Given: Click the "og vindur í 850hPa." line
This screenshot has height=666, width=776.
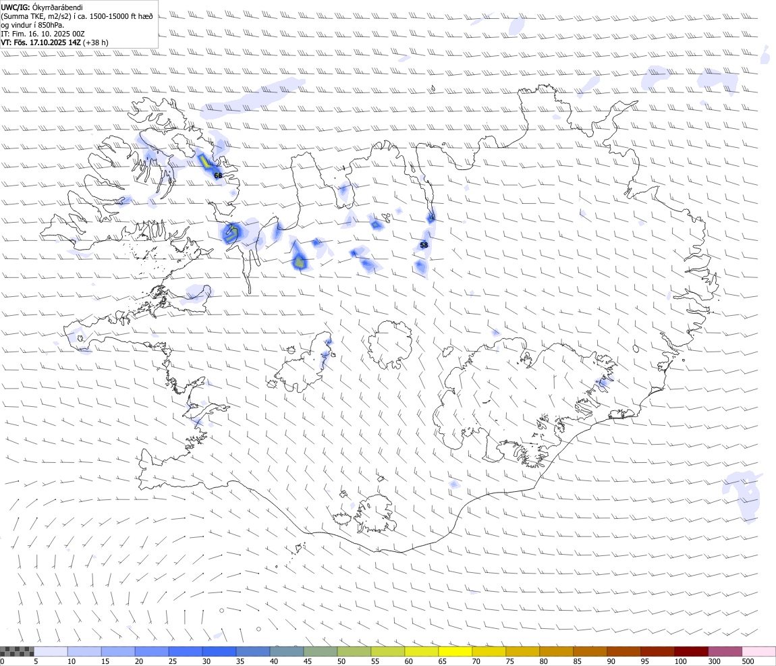Looking at the screenshot, I should click(x=32, y=25).
